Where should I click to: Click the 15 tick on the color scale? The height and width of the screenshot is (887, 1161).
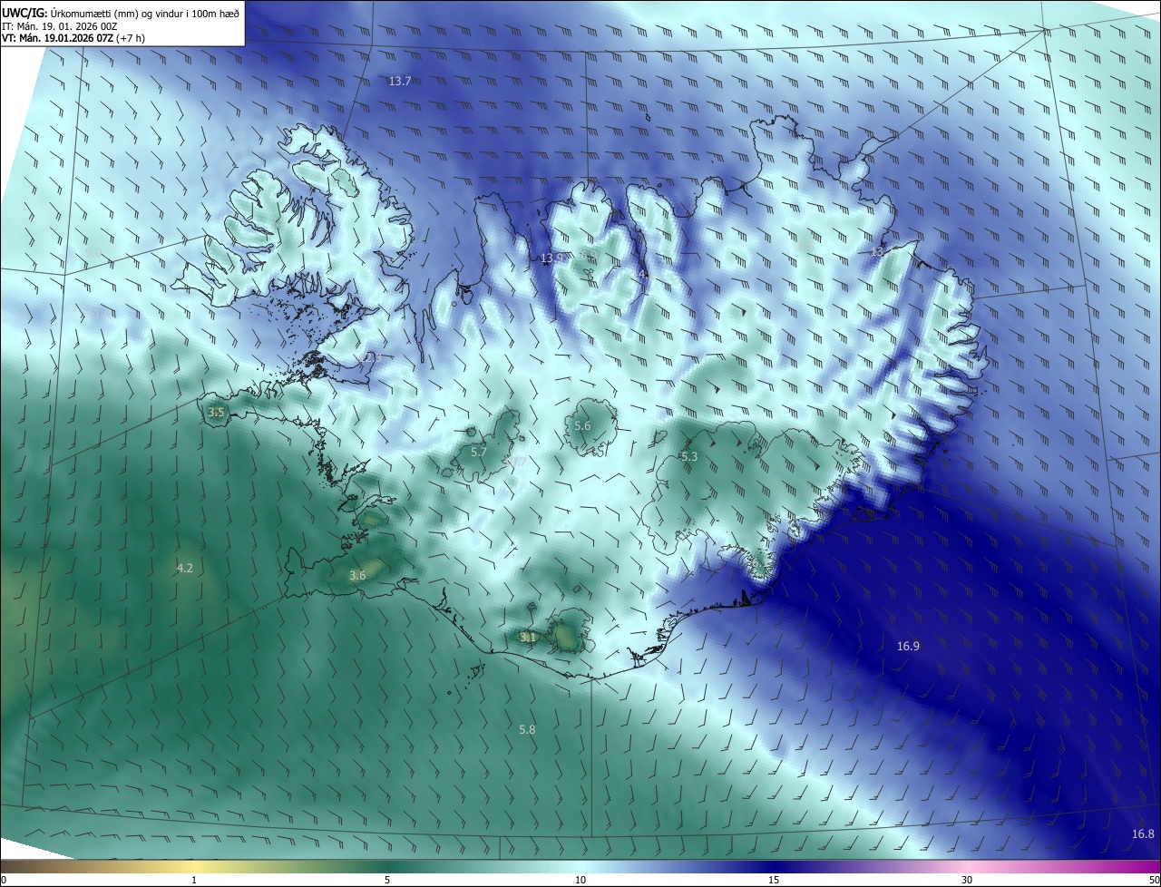click(774, 881)
